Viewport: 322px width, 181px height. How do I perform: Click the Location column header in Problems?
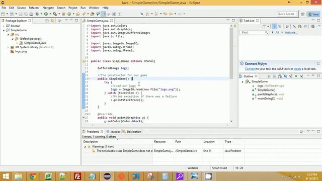212,142
